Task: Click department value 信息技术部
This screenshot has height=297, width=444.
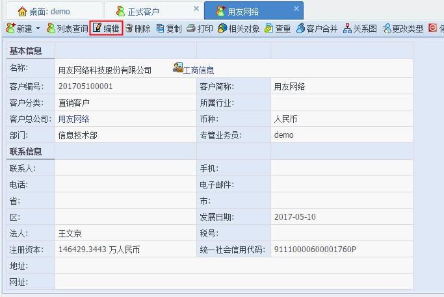Action: coord(78,135)
